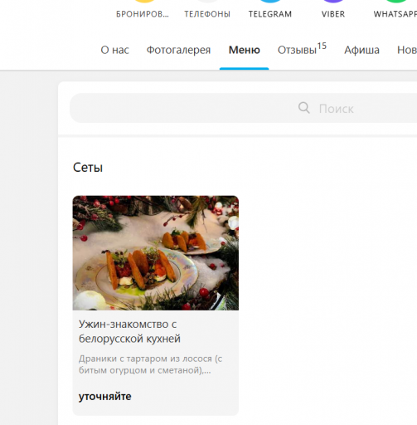Image resolution: width=417 pixels, height=425 pixels.
Task: Focus the Поиск menu search field
Action: (x=243, y=108)
